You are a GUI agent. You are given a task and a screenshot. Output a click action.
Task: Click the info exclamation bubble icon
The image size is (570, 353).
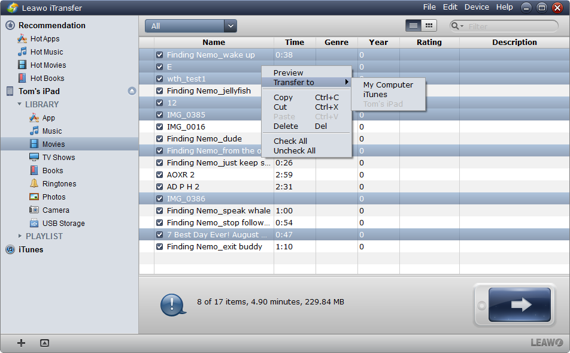[x=172, y=304]
